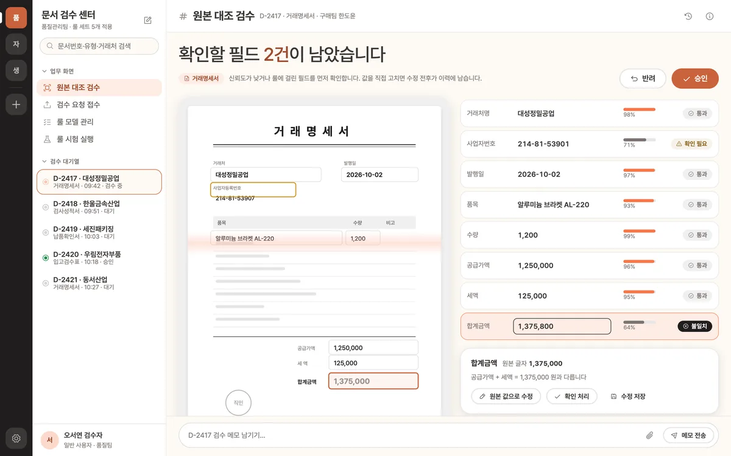Click 메모 전송 button

pos(688,435)
